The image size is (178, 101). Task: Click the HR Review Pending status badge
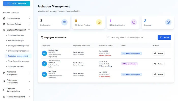(129, 64)
